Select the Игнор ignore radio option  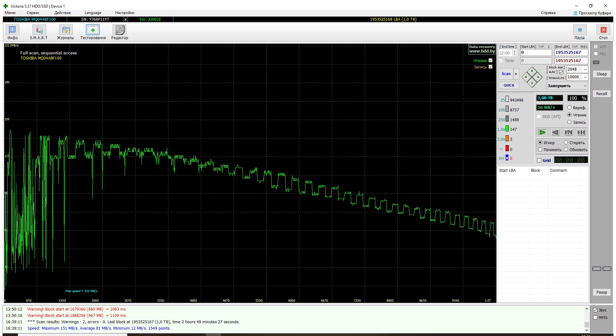pyautogui.click(x=540, y=143)
